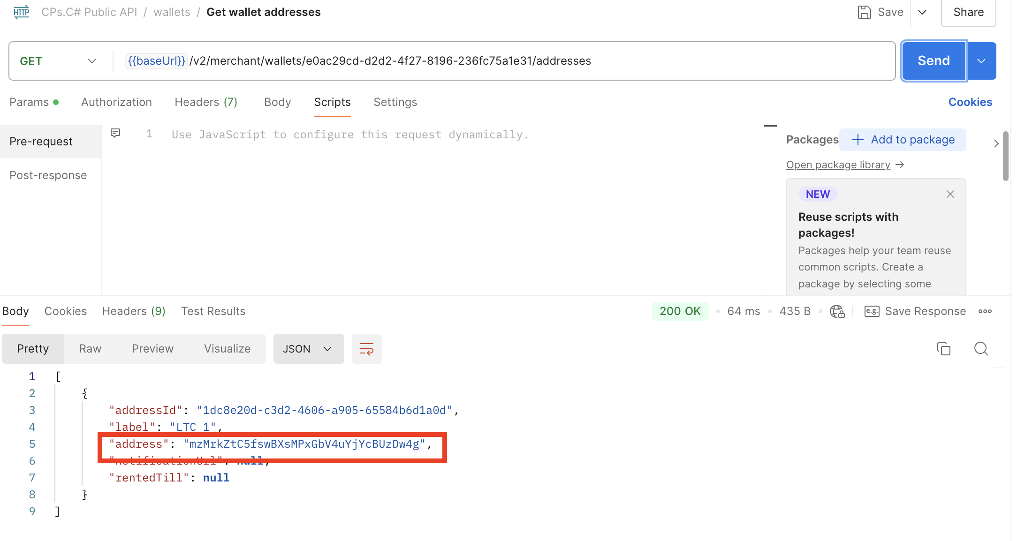Viewport: 1017px width, 541px height.
Task: Switch to the Authorization tab
Action: (116, 102)
